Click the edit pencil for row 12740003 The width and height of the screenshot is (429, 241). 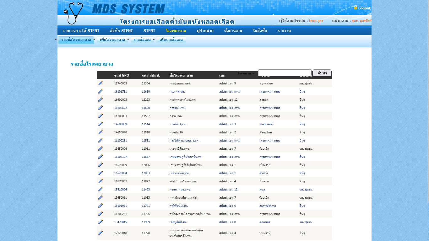(x=100, y=83)
